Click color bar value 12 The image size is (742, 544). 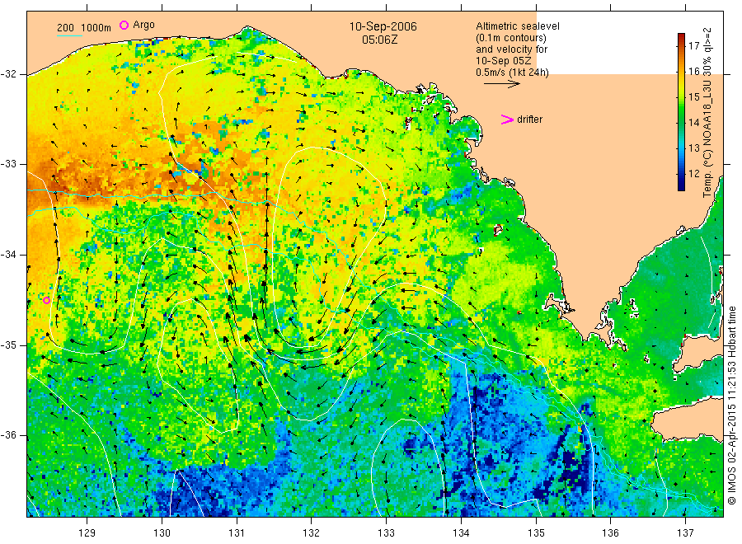point(693,174)
